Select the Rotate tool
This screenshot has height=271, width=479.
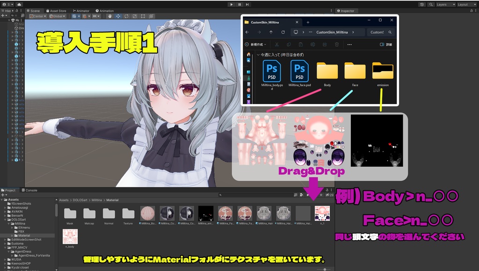coord(127,16)
